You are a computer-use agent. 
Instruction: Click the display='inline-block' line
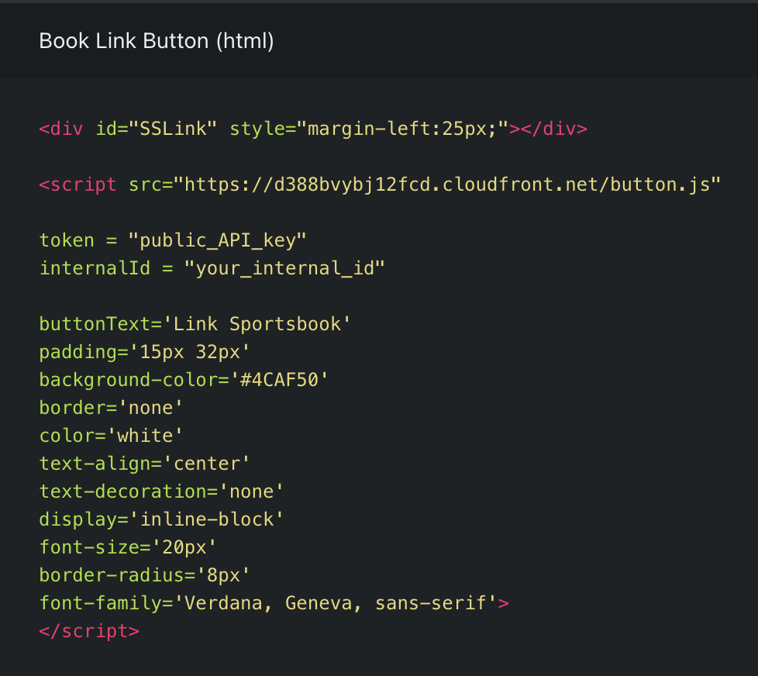tap(161, 519)
